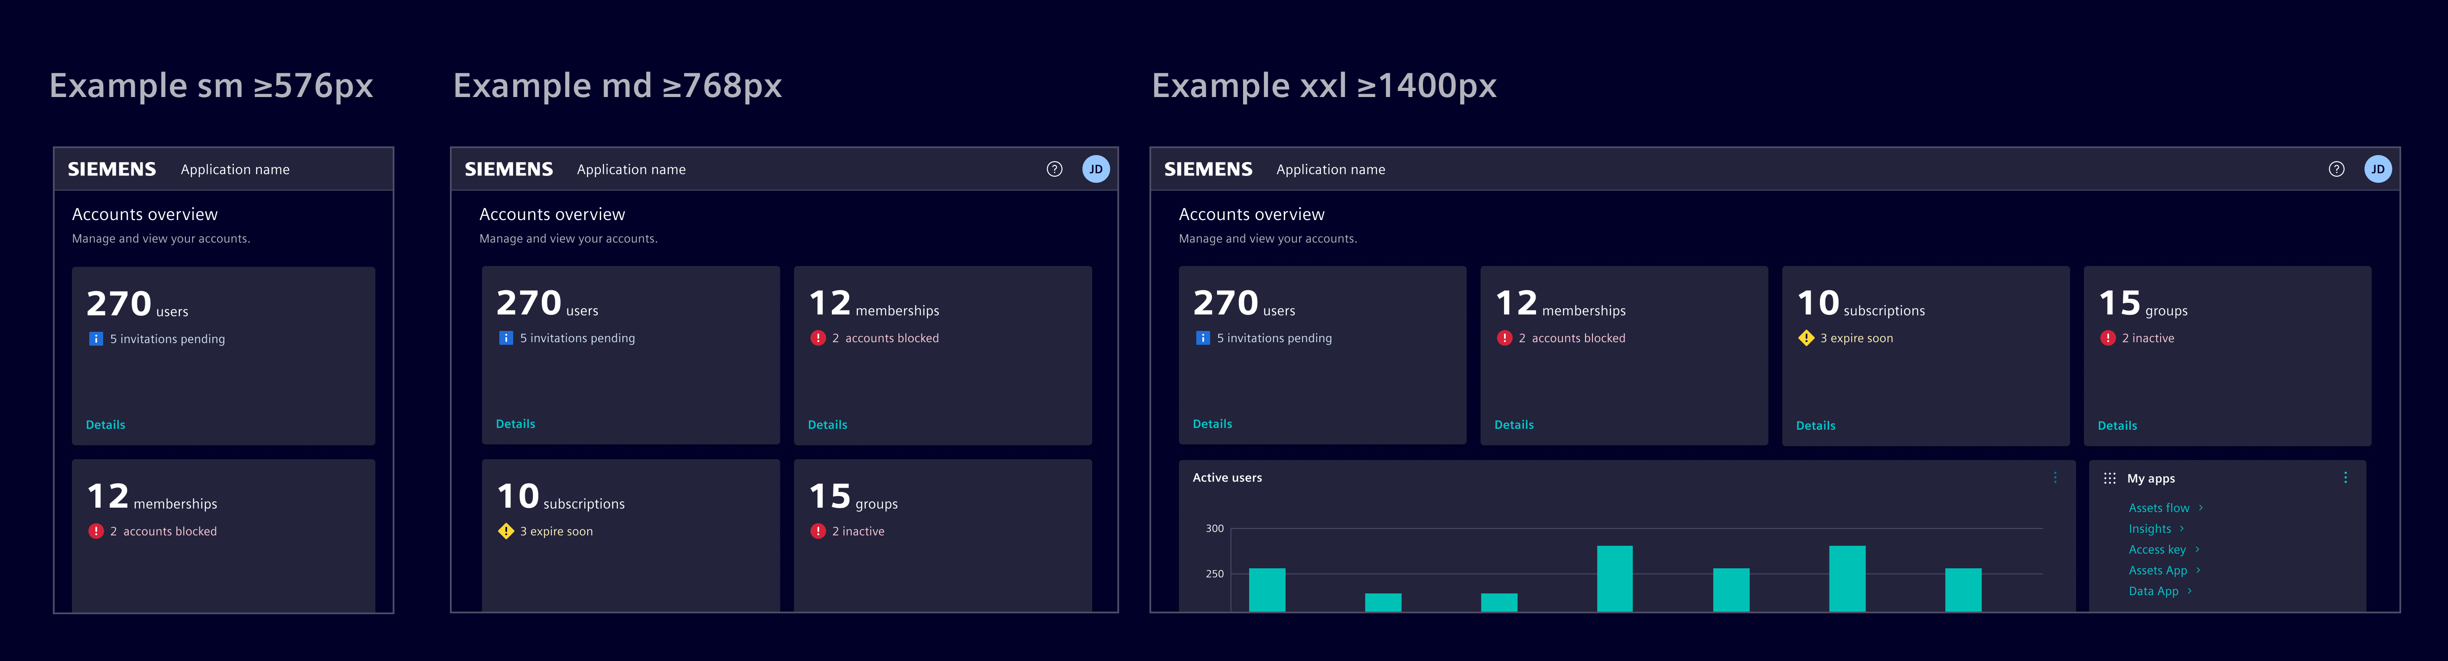
Task: Expand the Data App entry in My apps
Action: point(2191,590)
